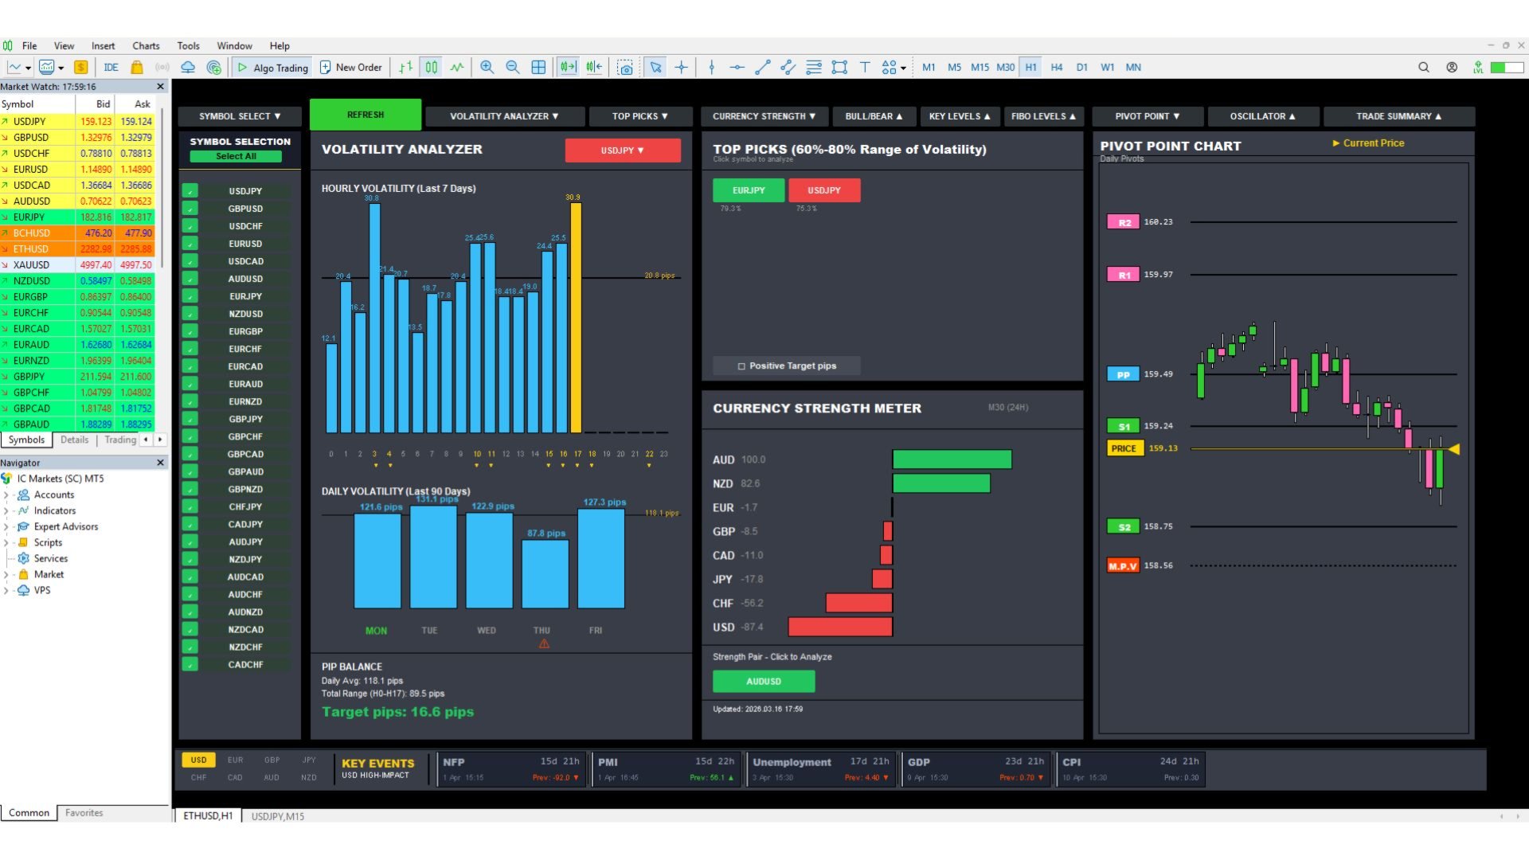This screenshot has height=860, width=1529.
Task: Take a chart screenshot with camera icon
Action: point(625,68)
